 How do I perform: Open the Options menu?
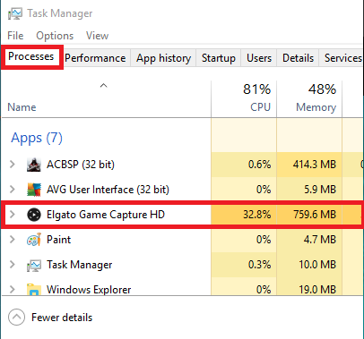click(x=55, y=36)
